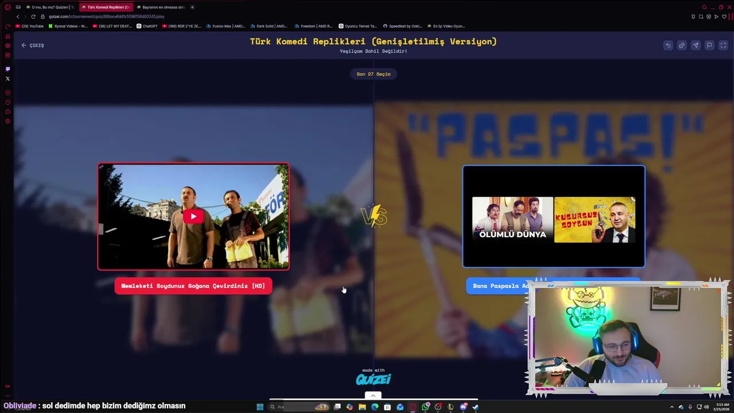
Task: Click the Opera pinboard pin icon
Action: 693,17
